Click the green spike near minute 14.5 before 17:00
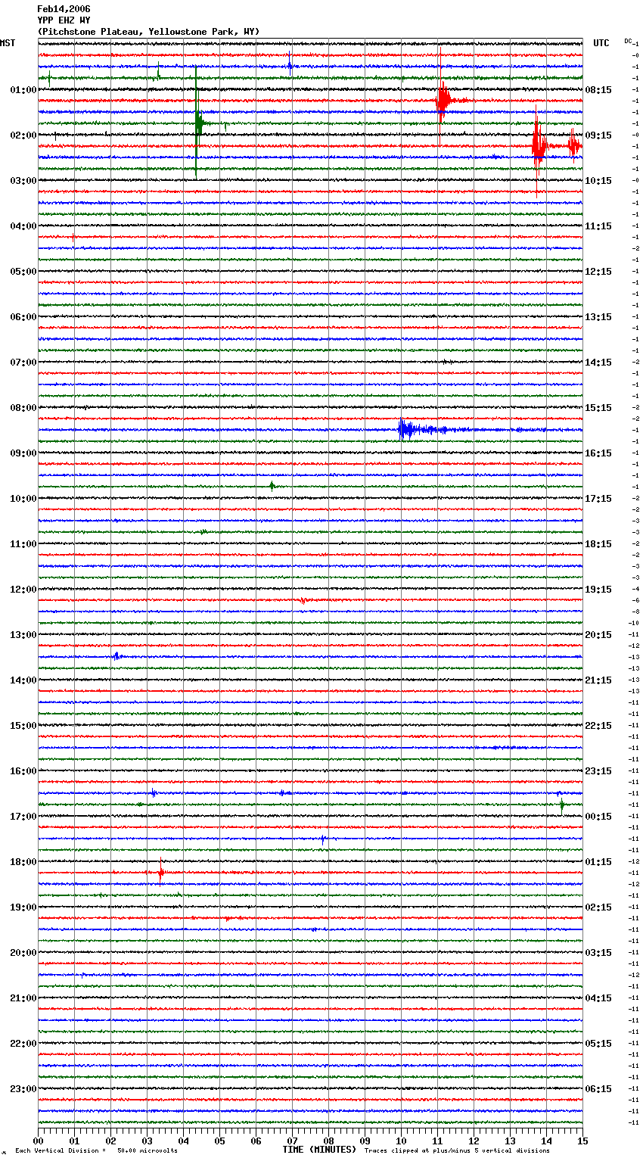The width and height of the screenshot is (643, 1161). pos(562,805)
